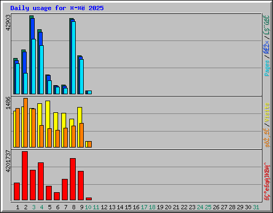Click day 9 on the x-axis
This screenshot has width=273, height=213.
(82, 207)
